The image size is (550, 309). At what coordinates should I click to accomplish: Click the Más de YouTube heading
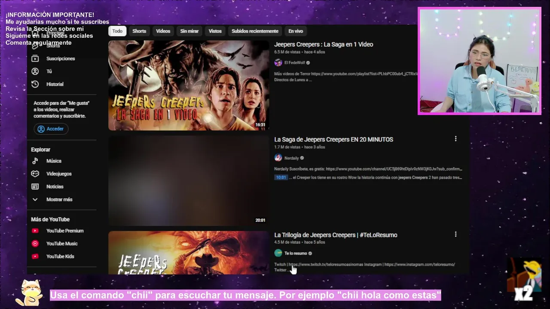pyautogui.click(x=50, y=219)
